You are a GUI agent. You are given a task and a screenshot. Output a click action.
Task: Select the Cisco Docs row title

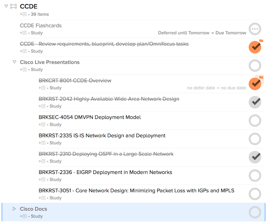click(33, 209)
